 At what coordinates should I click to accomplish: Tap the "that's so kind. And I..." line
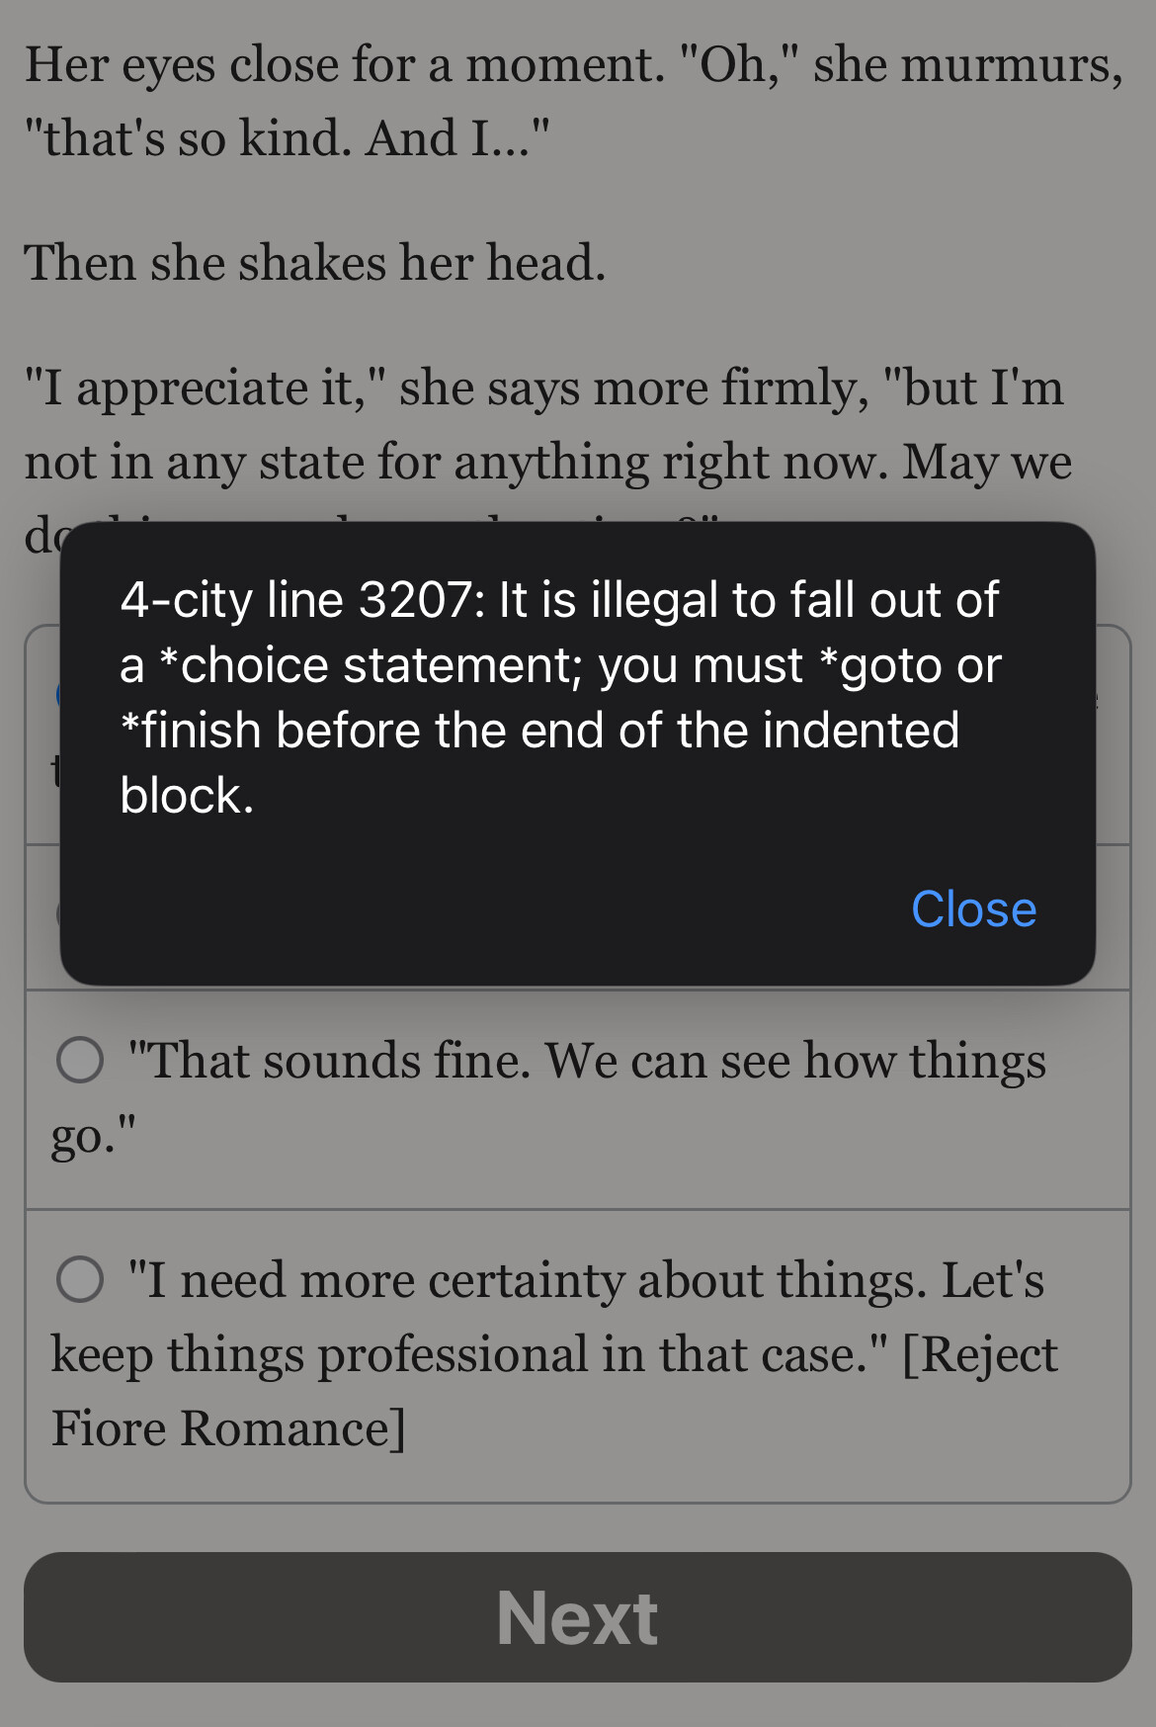pyautogui.click(x=287, y=138)
